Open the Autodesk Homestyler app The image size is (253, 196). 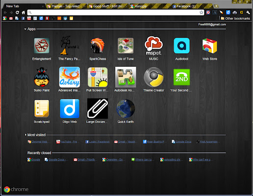[126, 77]
